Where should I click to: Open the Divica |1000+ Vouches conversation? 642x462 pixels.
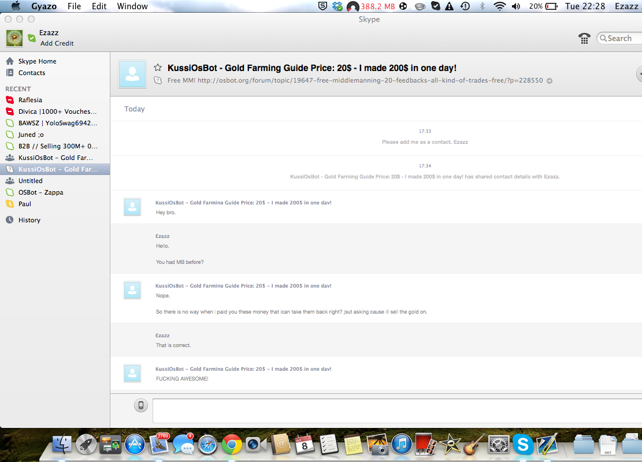pos(55,111)
